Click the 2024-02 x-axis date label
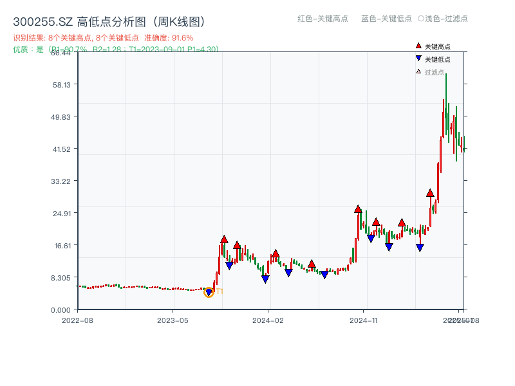The height and width of the screenshot is (386, 515). click(x=268, y=320)
